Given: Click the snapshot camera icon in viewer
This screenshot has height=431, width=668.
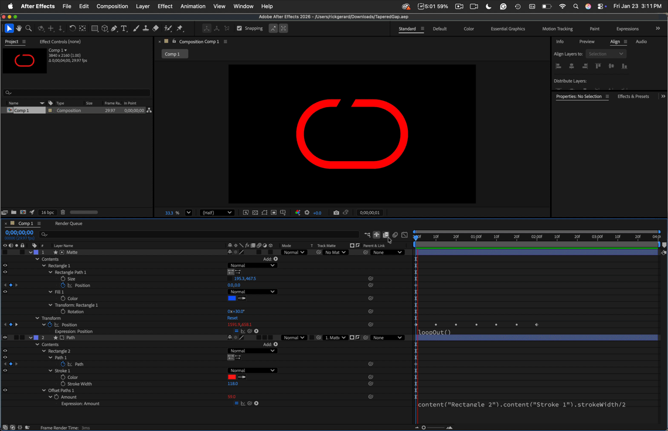Looking at the screenshot, I should pos(336,213).
